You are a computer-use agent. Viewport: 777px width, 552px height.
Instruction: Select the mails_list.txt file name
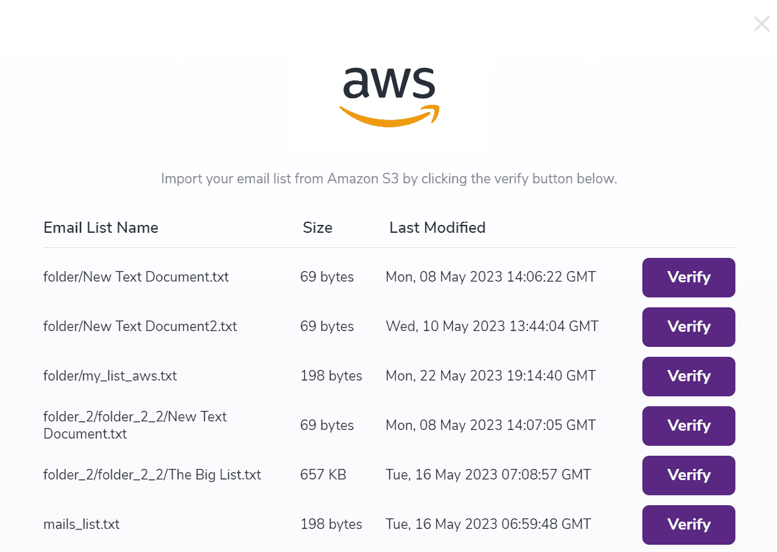point(81,524)
